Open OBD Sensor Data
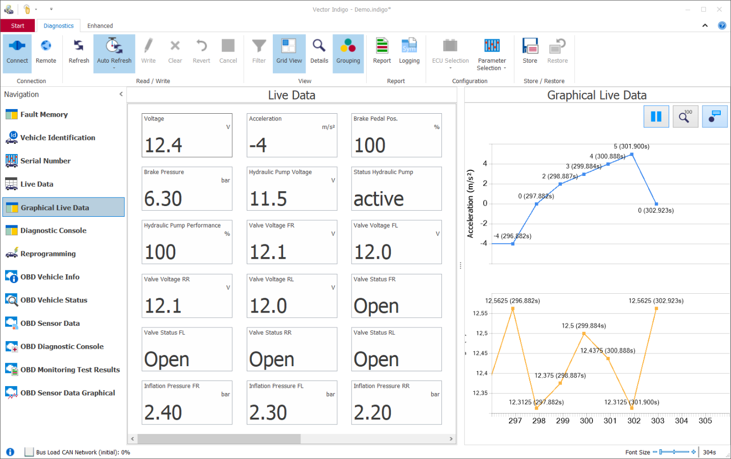The height and width of the screenshot is (459, 731). click(x=63, y=323)
